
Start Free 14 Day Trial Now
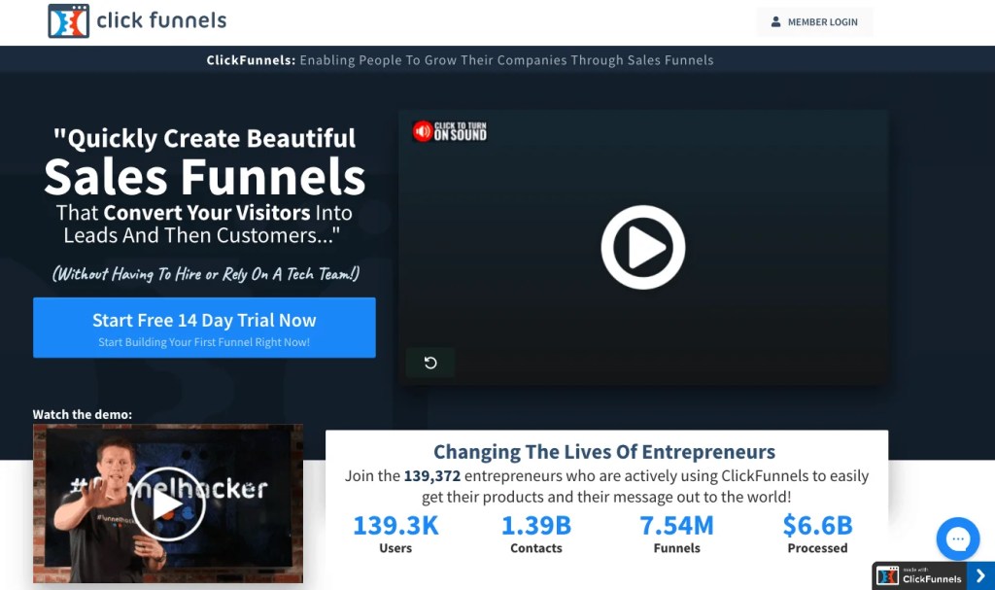pos(204,328)
